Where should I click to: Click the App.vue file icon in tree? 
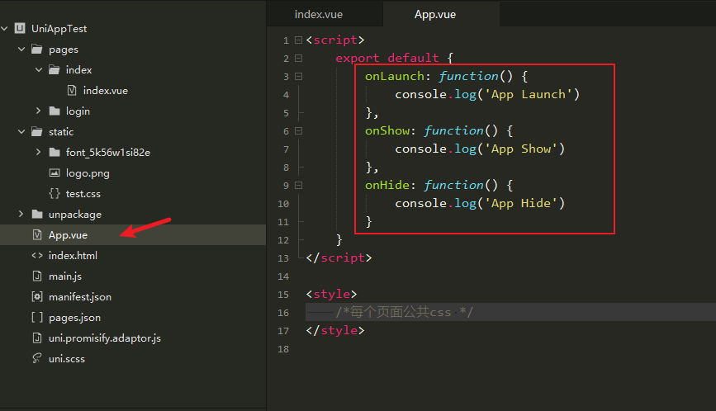tap(37, 235)
